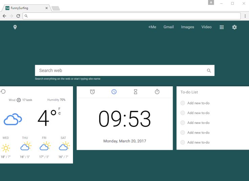The image size is (249, 181).
Task: Click the date Monday, March 20, 2017
Action: [x=125, y=141]
